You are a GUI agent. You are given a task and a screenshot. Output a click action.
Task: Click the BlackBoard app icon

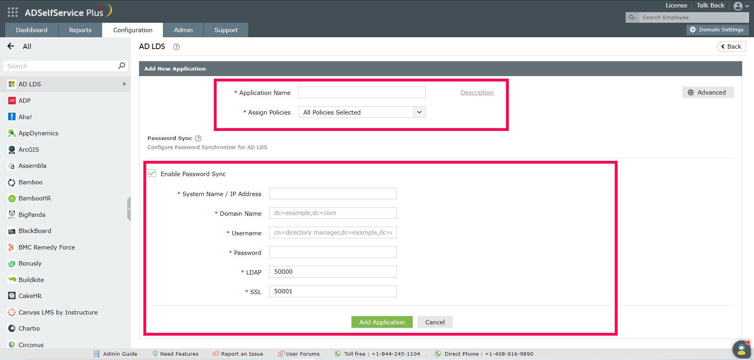pyautogui.click(x=12, y=231)
